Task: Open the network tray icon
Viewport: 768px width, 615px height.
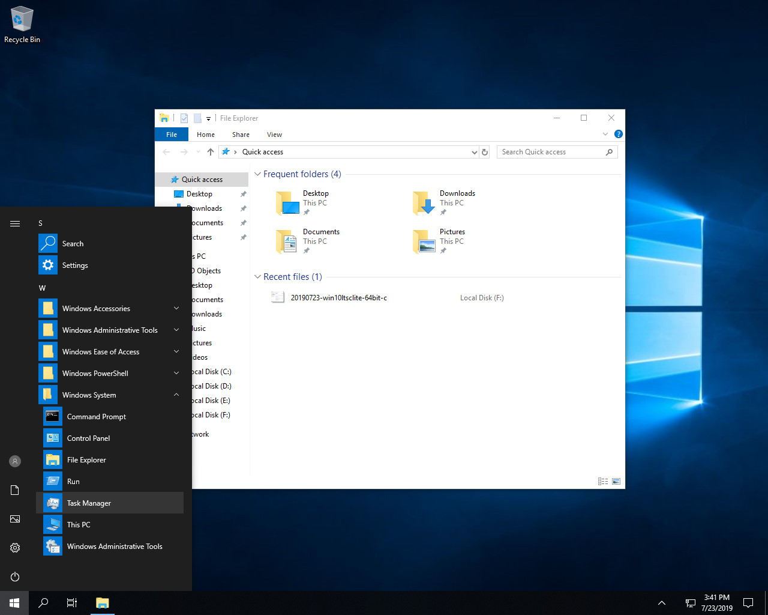Action: pos(691,603)
